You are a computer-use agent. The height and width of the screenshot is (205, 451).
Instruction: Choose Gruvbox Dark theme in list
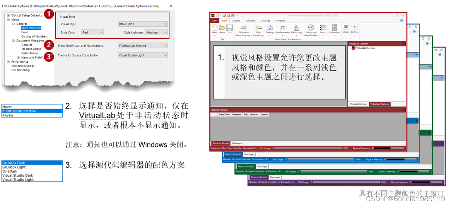coord(32,163)
